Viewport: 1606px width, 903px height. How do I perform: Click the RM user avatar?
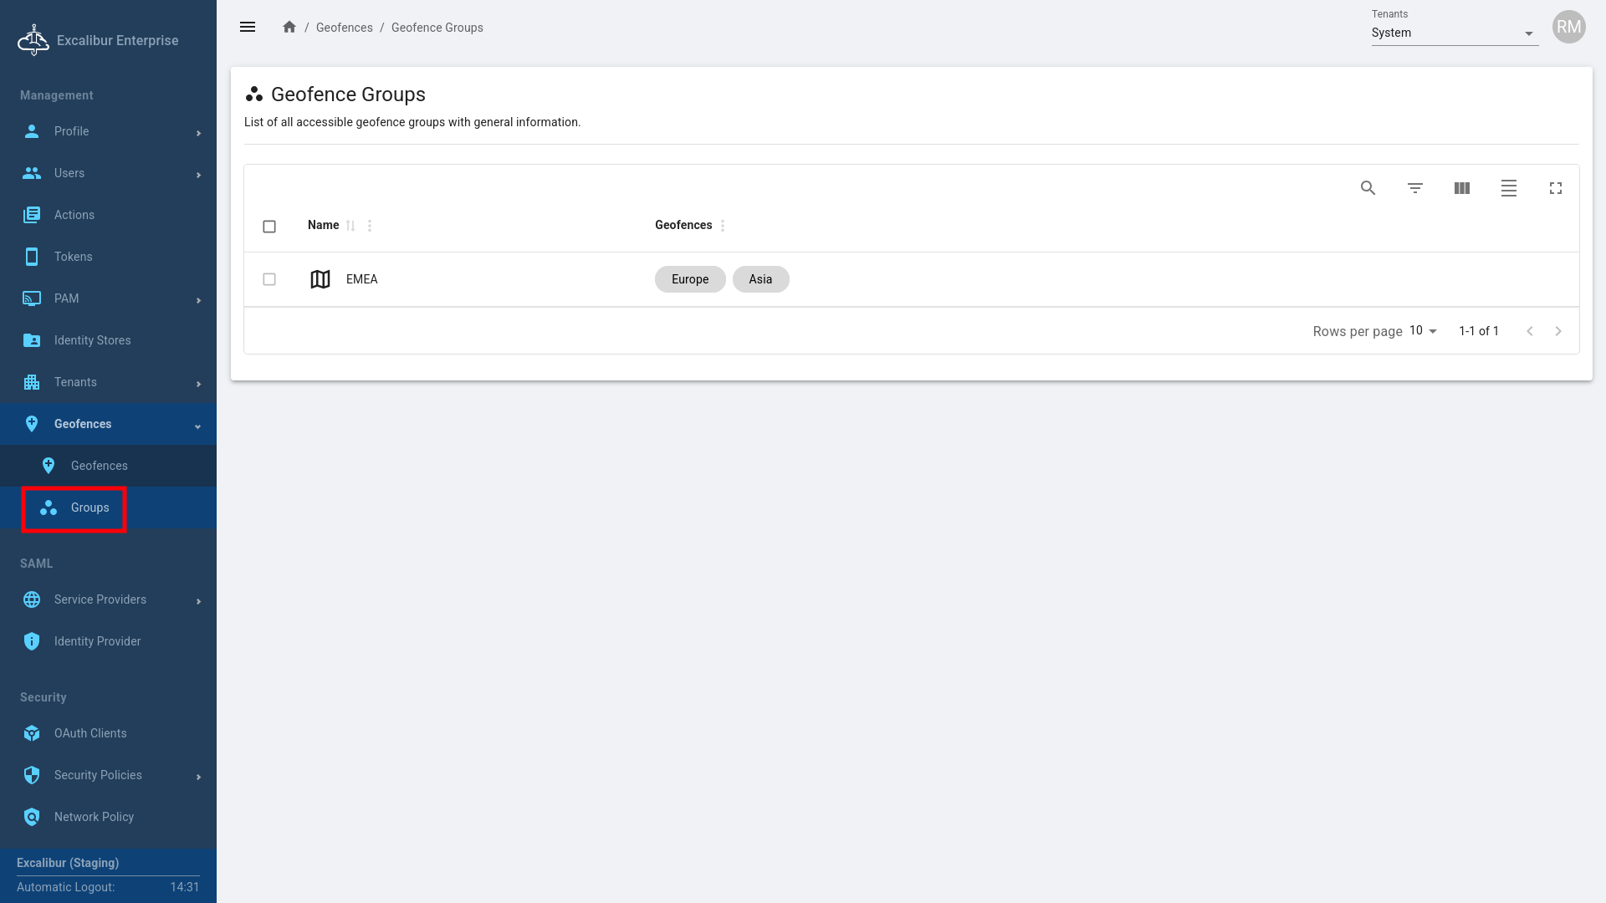[x=1568, y=27]
